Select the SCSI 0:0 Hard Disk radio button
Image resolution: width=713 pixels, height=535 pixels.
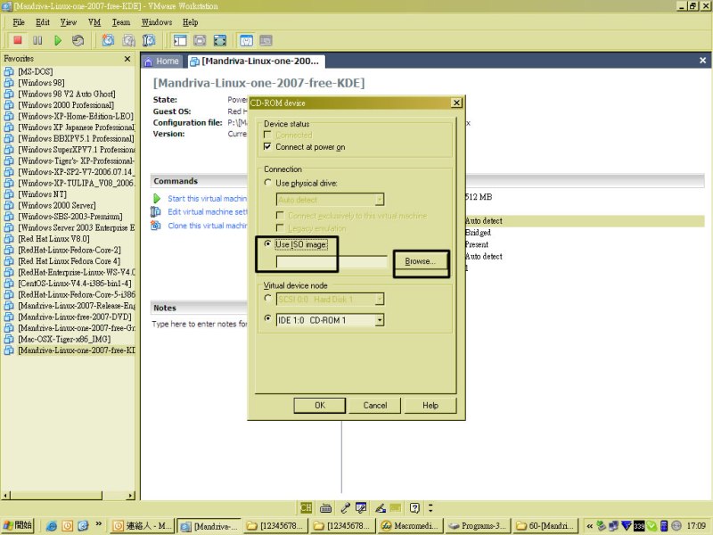point(267,298)
